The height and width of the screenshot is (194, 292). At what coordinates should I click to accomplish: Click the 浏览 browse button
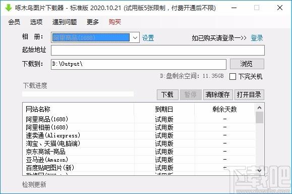click(x=247, y=64)
